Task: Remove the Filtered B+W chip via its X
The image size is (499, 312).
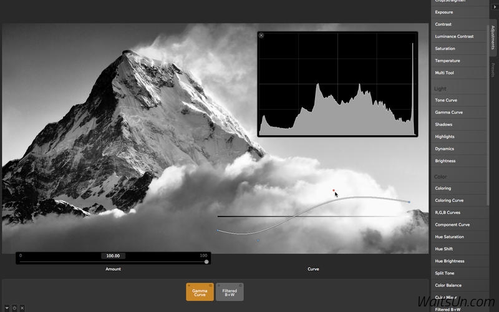Action: point(219,286)
